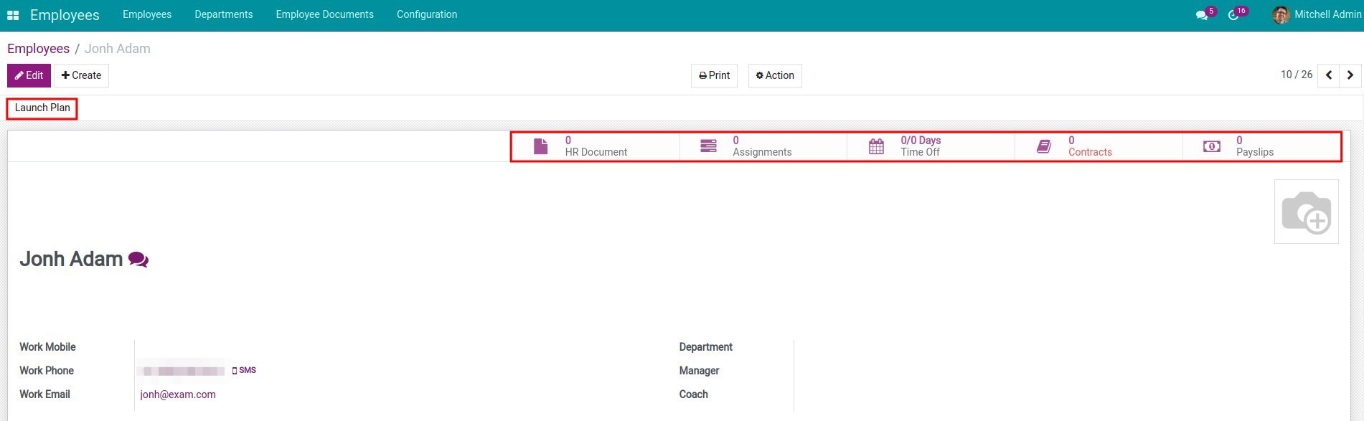Viewport: 1364px width, 421px height.
Task: Open Assignments stat button
Action: (x=763, y=146)
